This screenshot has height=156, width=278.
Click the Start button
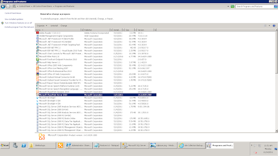[5, 146]
